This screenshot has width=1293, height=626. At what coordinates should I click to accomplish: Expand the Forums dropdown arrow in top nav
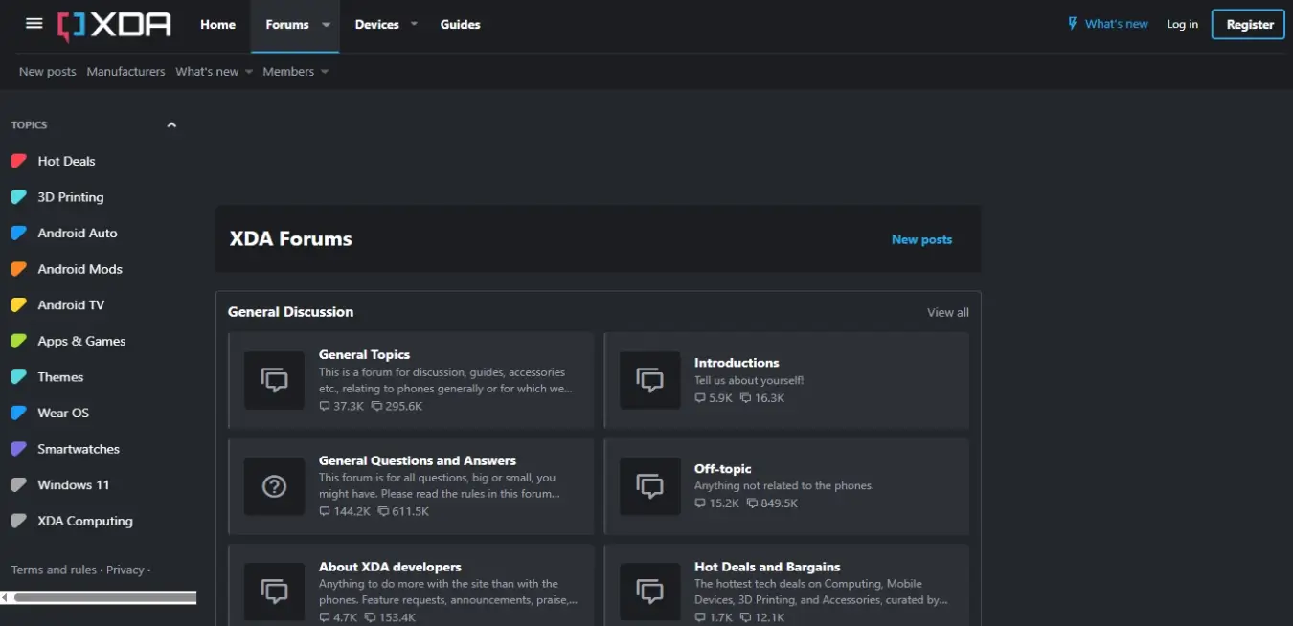[326, 25]
